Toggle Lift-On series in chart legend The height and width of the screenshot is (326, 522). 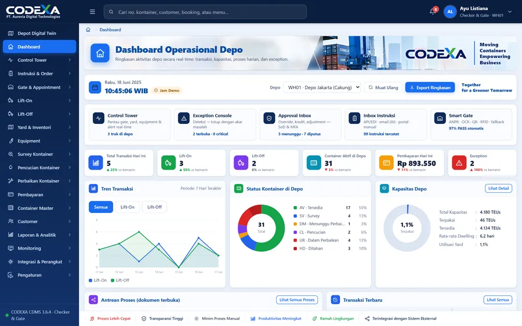click(98, 280)
